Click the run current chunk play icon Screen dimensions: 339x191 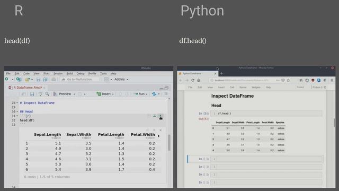[x=160, y=116]
